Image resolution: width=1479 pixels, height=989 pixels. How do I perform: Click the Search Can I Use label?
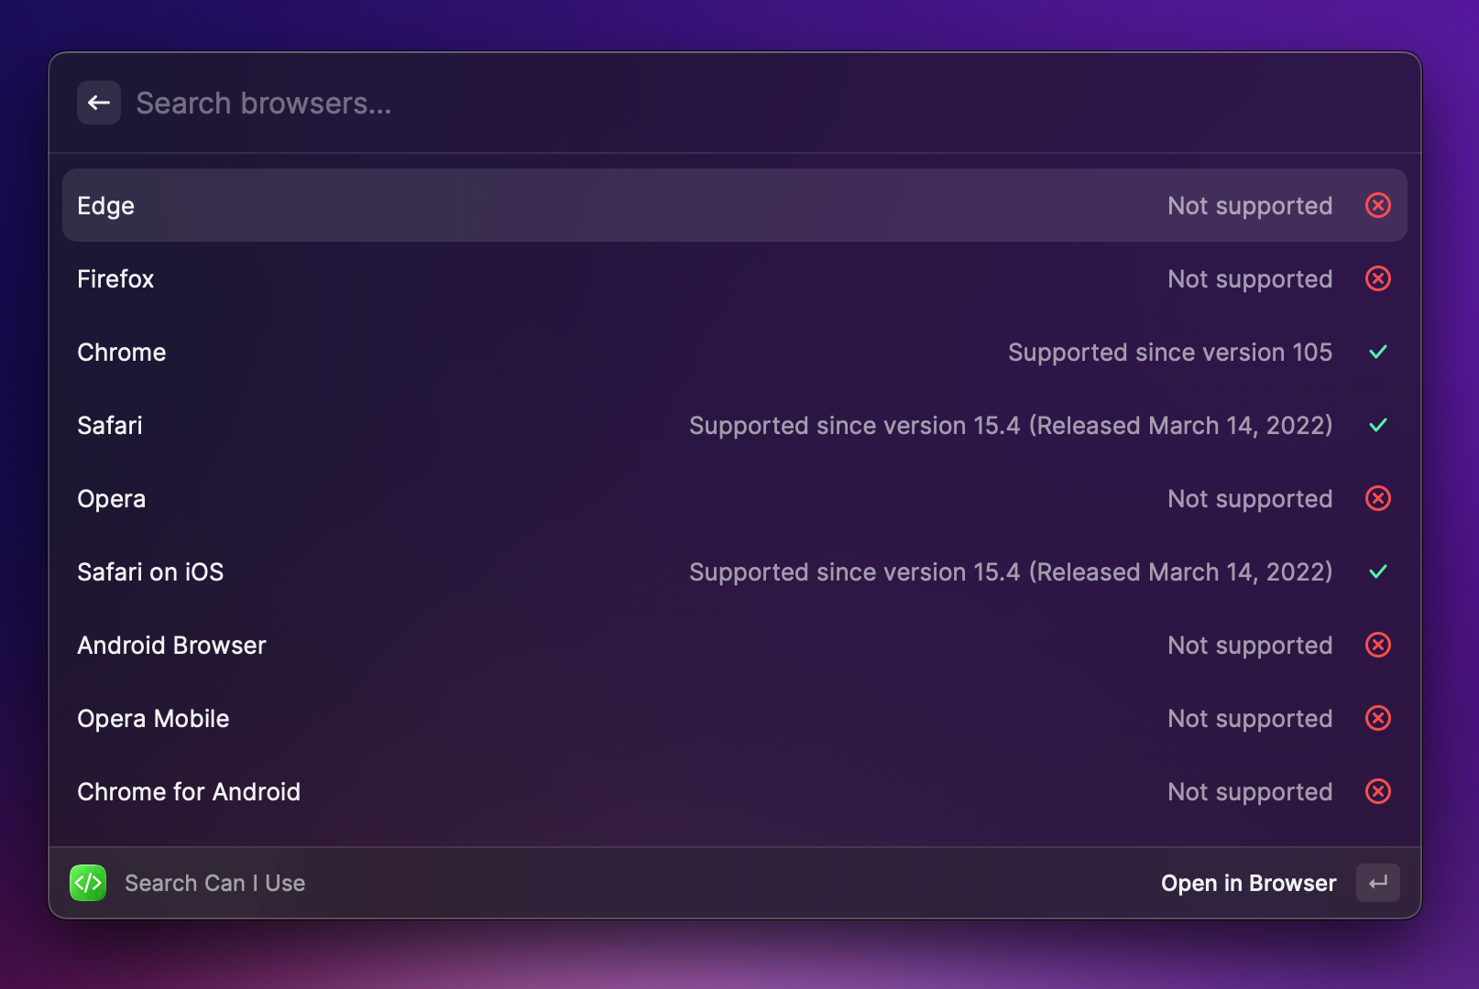click(x=214, y=884)
